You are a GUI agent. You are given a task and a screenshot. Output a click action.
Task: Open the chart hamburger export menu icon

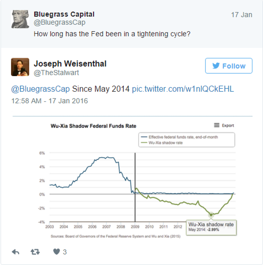[217, 125]
